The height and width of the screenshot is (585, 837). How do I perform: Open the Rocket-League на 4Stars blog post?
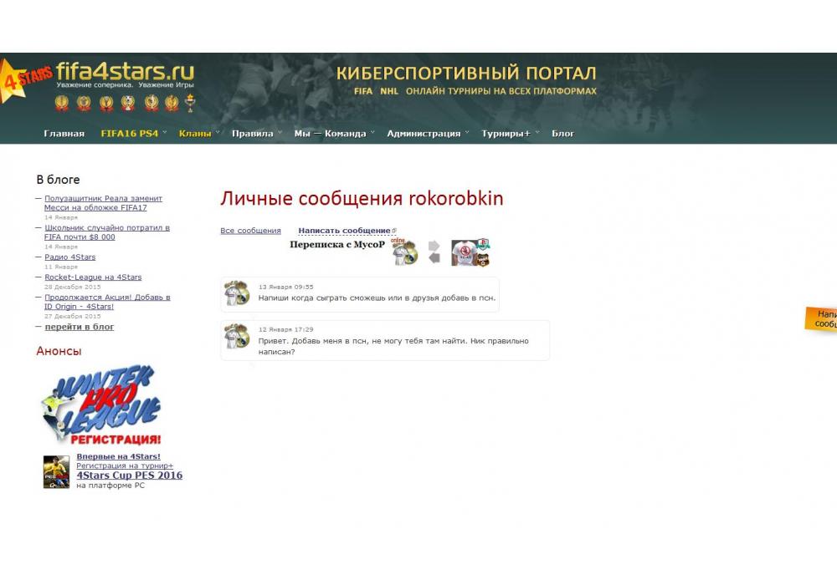click(93, 277)
